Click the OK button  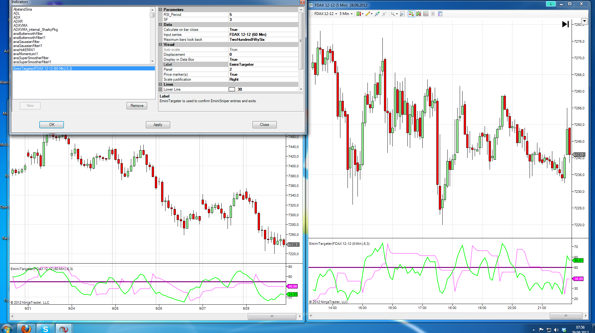[x=51, y=125]
